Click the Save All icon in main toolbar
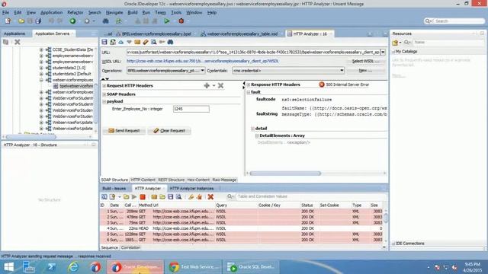Viewport: 488px width, 274px height. [38, 21]
